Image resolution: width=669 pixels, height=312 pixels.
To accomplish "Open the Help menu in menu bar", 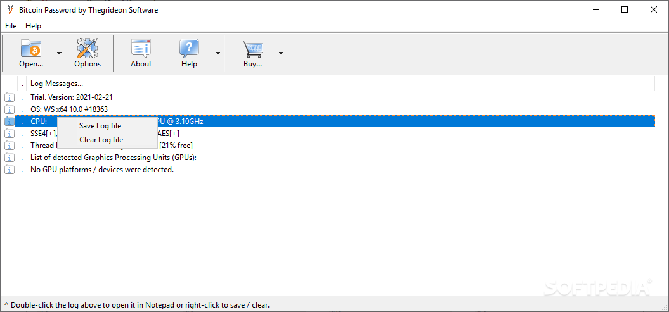I will [33, 26].
